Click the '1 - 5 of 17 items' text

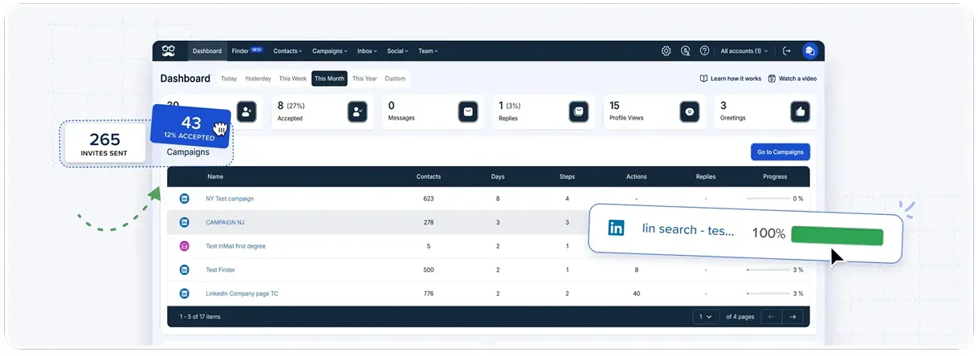[x=200, y=317]
